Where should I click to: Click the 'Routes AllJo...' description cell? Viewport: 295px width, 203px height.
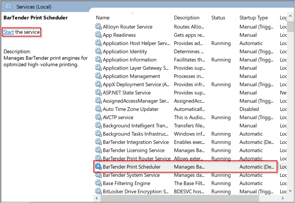pos(189,27)
